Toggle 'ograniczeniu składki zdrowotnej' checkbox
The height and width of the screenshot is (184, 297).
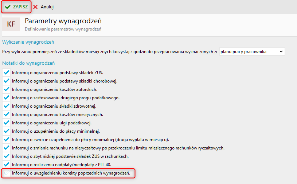pyautogui.click(x=6, y=106)
